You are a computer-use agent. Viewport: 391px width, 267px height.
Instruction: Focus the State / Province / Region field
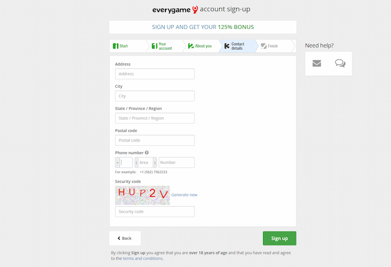click(155, 118)
